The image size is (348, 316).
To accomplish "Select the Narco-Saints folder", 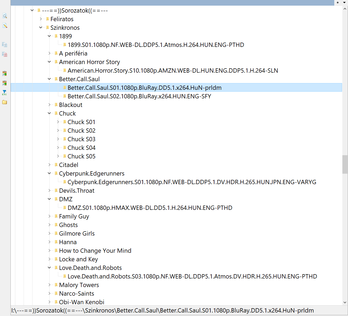I will pyautogui.click(x=76, y=293).
